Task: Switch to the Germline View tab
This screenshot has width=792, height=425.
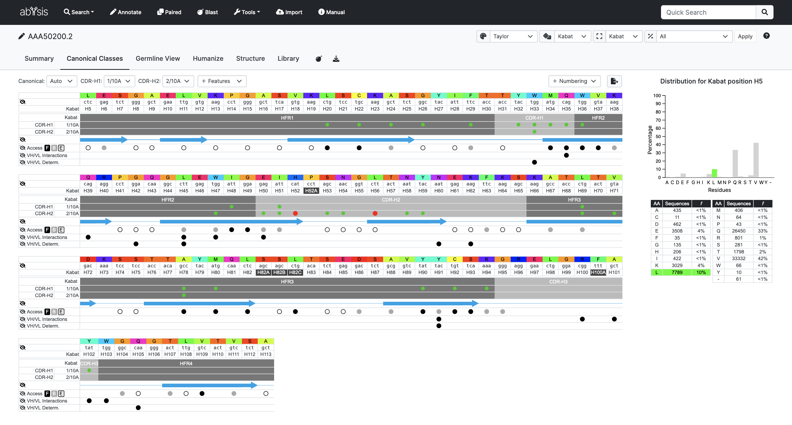Action: [158, 58]
